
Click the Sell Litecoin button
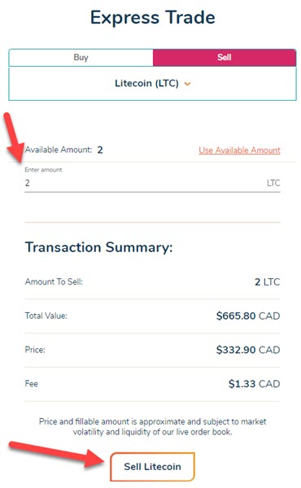[152, 467]
